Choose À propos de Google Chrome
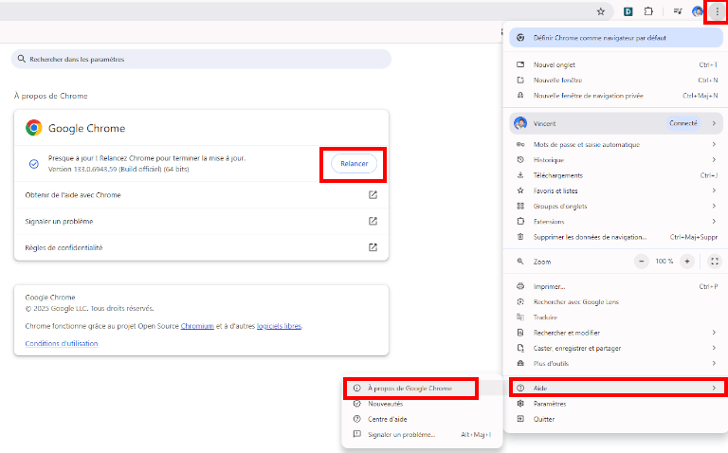The image size is (728, 453). coord(409,388)
